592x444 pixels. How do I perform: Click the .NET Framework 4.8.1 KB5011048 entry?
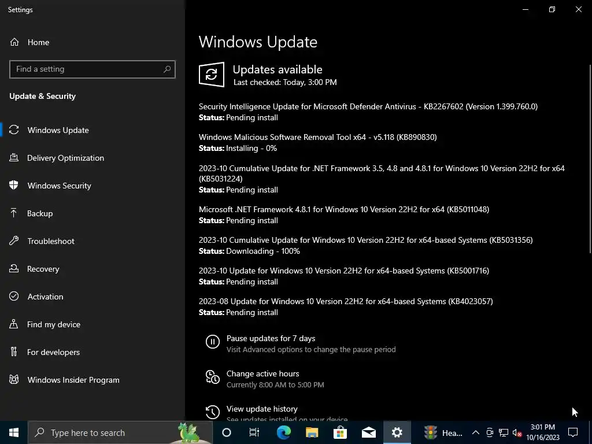click(x=344, y=209)
